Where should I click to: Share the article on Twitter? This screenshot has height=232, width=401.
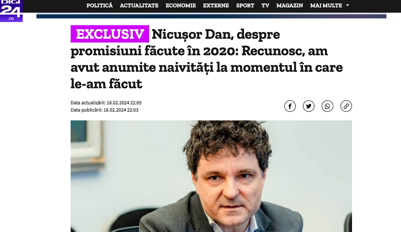tap(309, 106)
